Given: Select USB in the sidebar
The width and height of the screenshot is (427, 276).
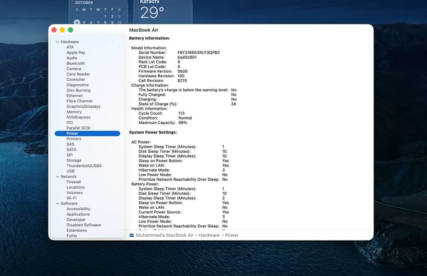Looking at the screenshot, I should click(x=70, y=171).
